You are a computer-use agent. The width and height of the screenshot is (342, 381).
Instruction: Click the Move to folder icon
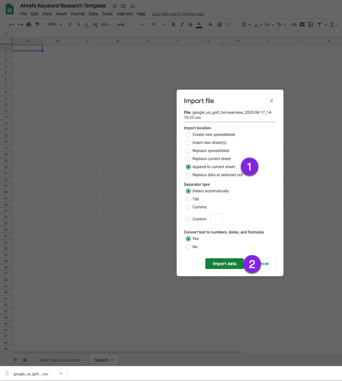click(124, 6)
